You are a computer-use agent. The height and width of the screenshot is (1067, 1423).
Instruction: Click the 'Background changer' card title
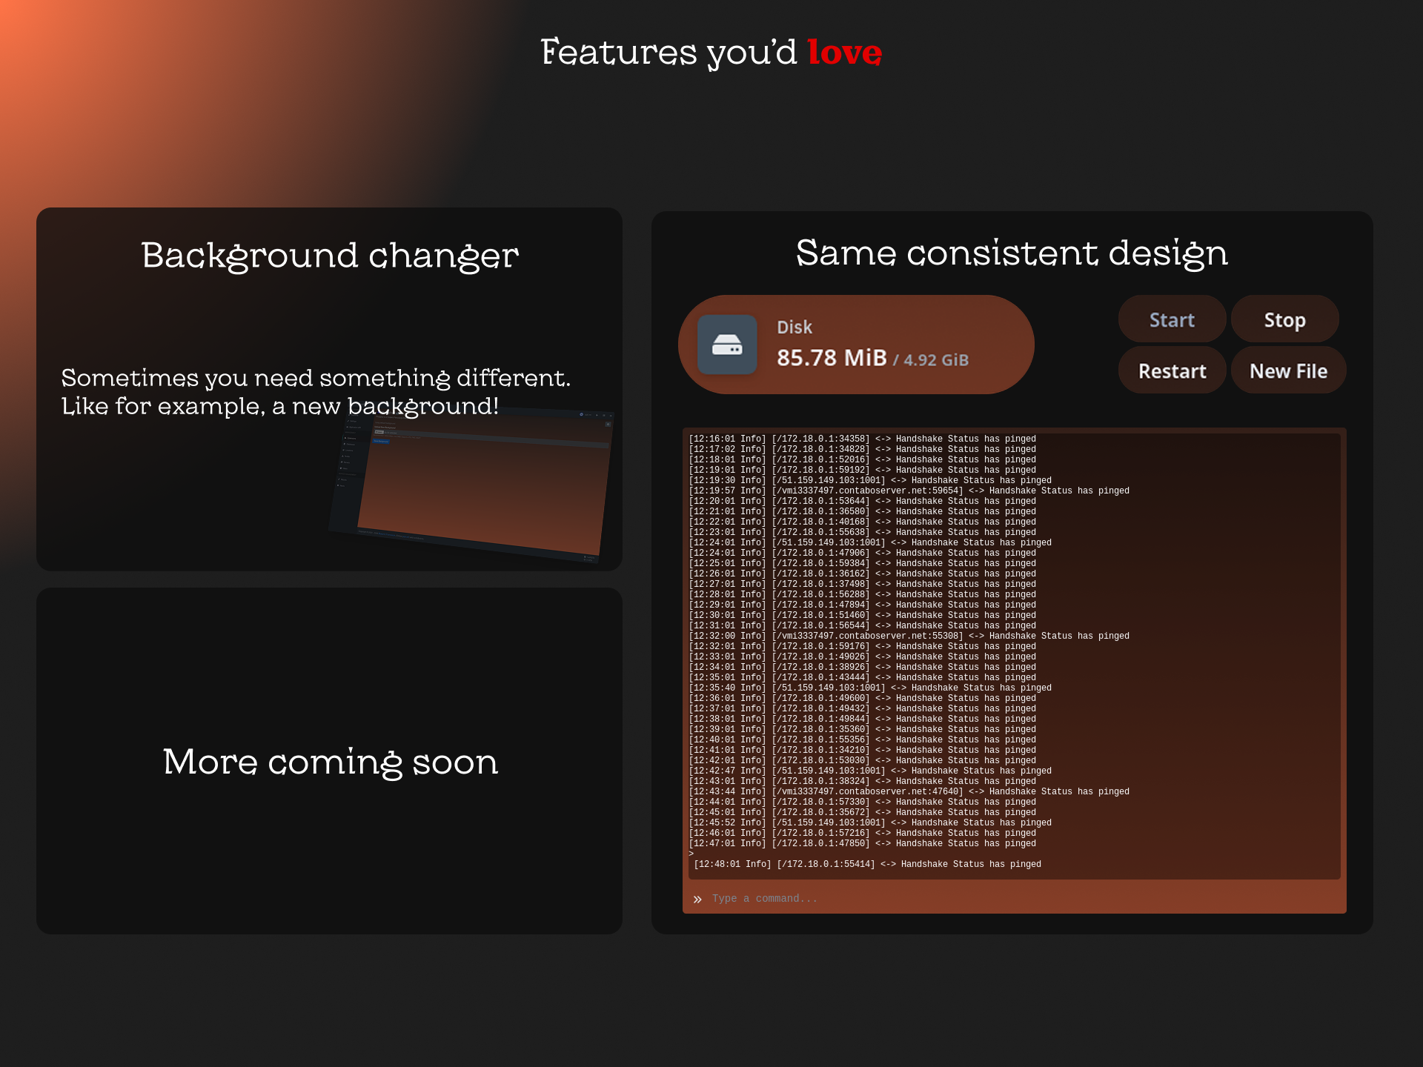330,256
